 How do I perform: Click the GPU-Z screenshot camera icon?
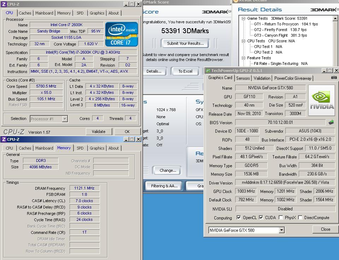point(334,78)
